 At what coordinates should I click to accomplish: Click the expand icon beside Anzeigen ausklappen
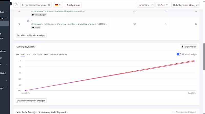pos(173,112)
